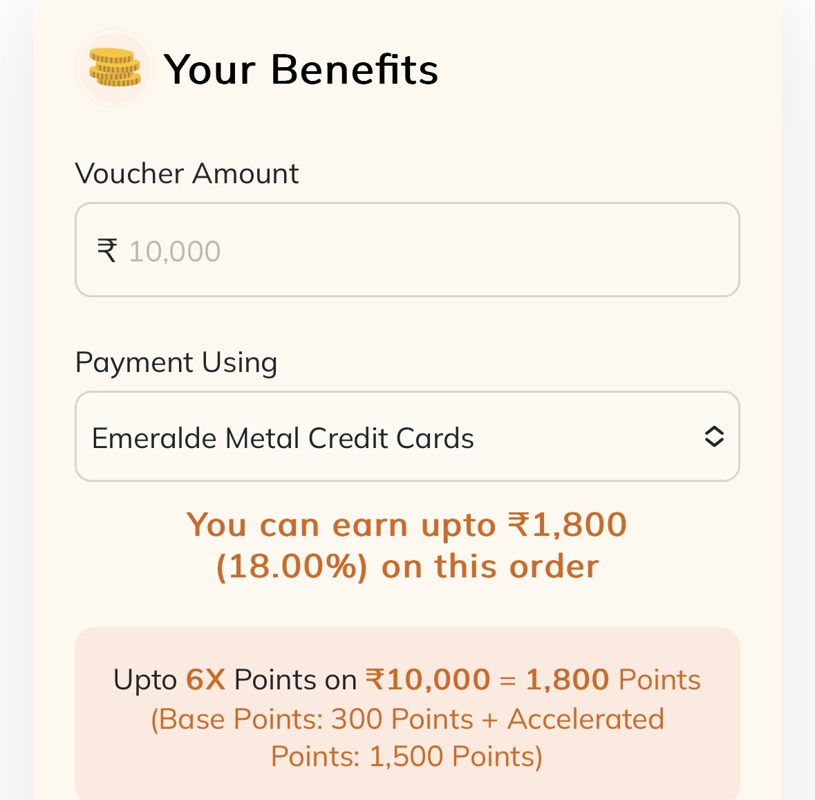The image size is (815, 800).
Task: Click the up-down chevron in payment selector
Action: (714, 437)
